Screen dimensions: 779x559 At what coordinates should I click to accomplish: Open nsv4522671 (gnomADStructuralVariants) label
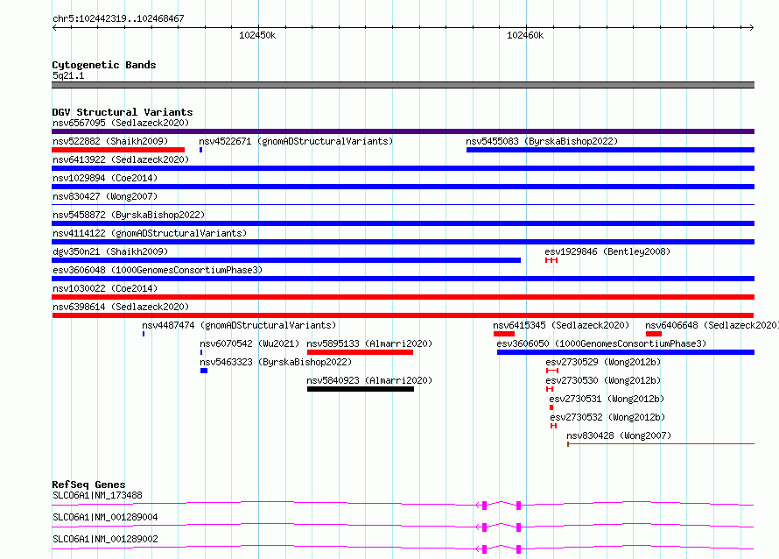tap(296, 141)
